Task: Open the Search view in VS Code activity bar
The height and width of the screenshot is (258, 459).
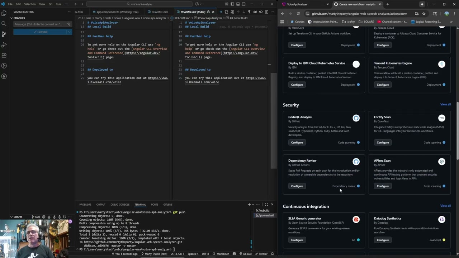Action: click(x=4, y=23)
